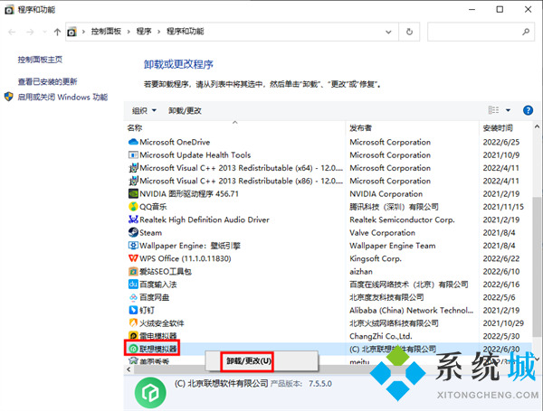Click the WPS Office icon
Viewport: 543px width, 411px height.
[x=133, y=258]
